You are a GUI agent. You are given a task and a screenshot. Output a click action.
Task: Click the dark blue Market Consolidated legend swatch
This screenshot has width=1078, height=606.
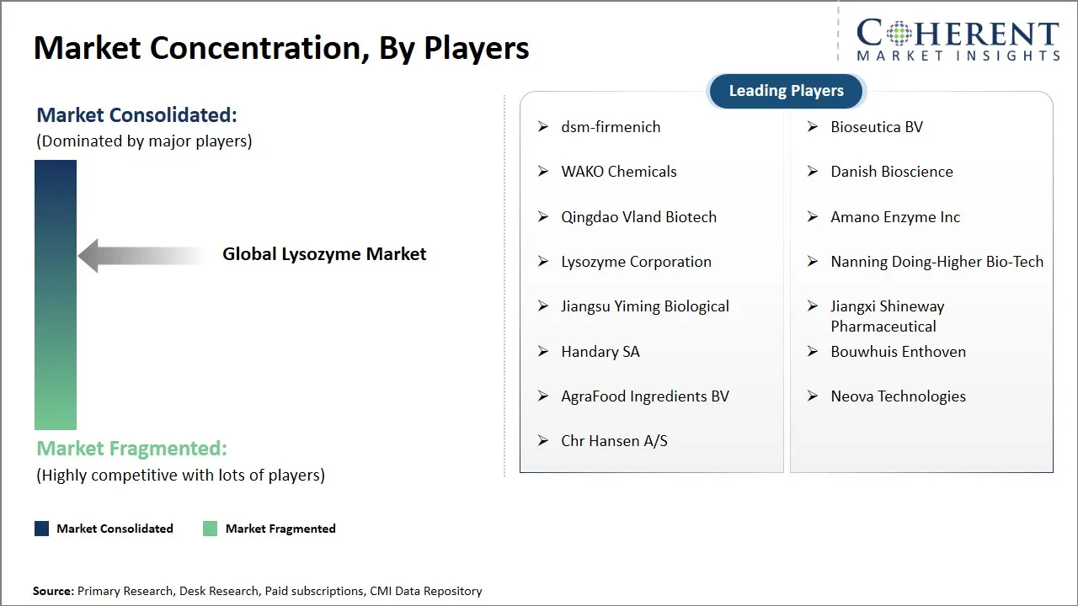[42, 529]
